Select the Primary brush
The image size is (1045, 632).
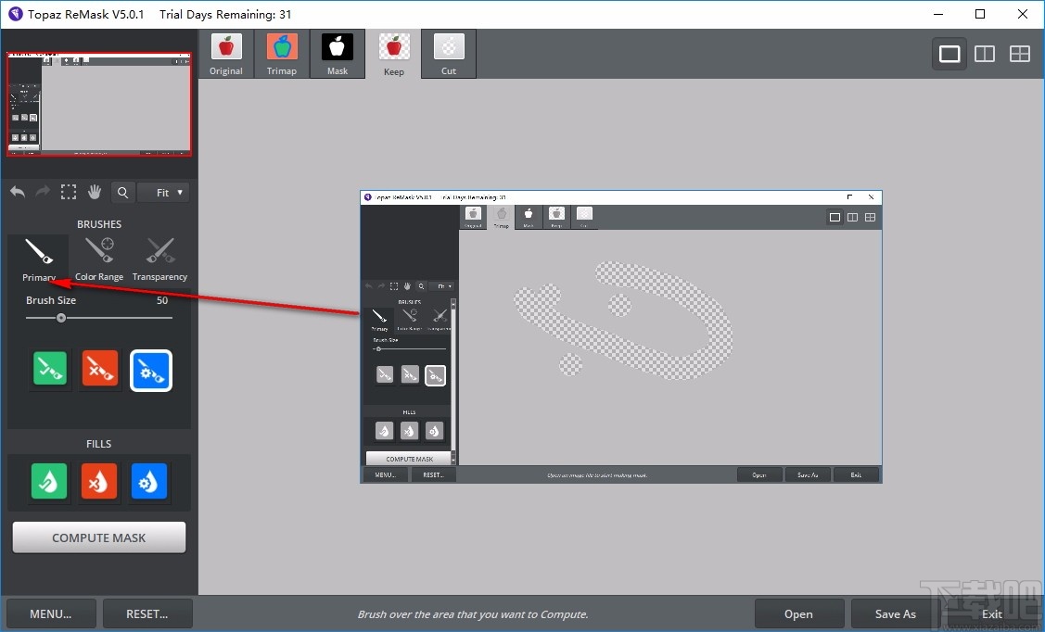click(x=39, y=259)
